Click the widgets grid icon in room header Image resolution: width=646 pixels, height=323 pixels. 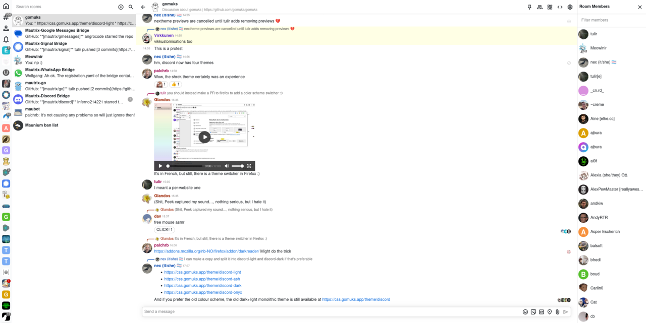(550, 7)
